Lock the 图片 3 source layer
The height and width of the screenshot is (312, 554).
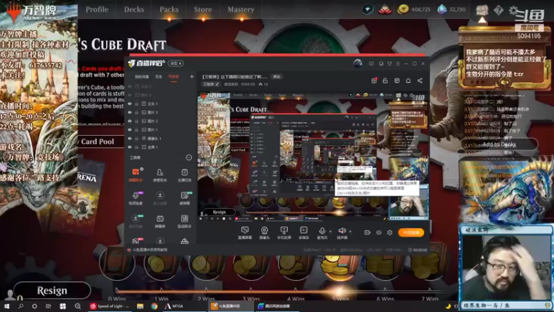pos(136,112)
